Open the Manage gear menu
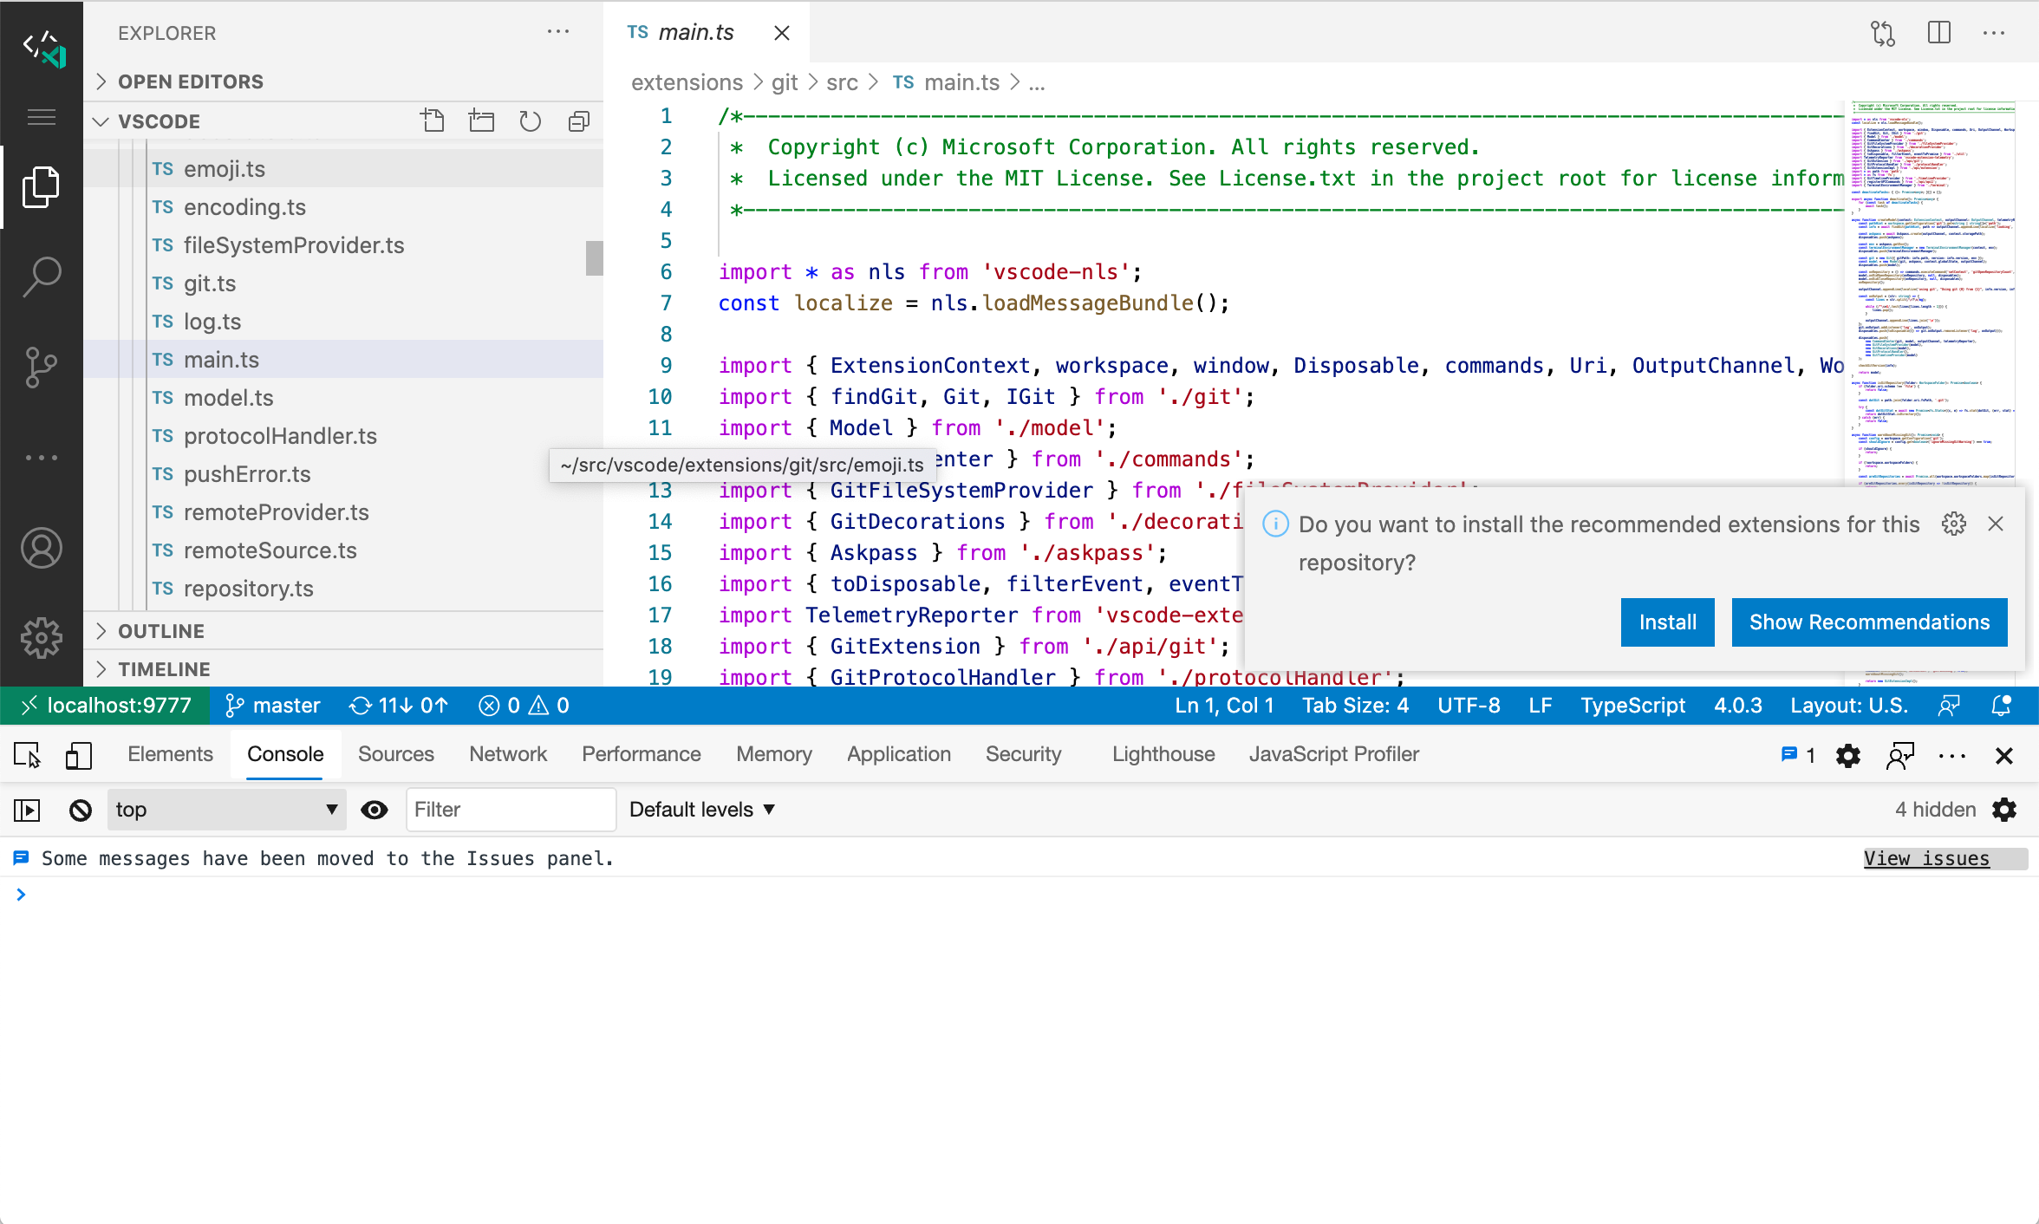 coord(41,638)
